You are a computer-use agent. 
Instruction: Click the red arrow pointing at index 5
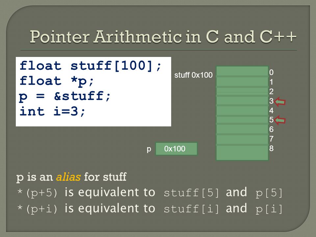(x=280, y=120)
